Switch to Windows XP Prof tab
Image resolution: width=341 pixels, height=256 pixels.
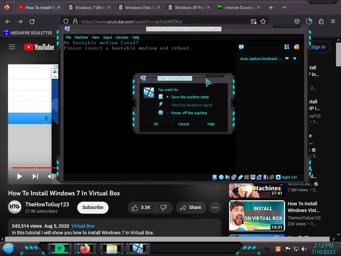tap(189, 7)
